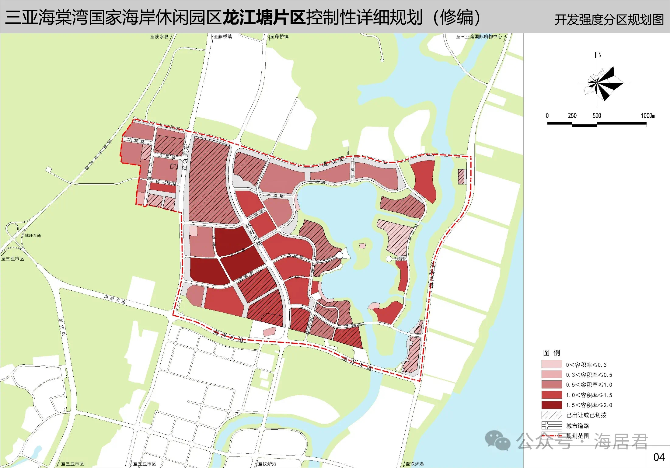Image resolution: width=670 pixels, height=468 pixels.
Task: Click the 城市道路 road symbol in legend
Action: pyautogui.click(x=551, y=425)
